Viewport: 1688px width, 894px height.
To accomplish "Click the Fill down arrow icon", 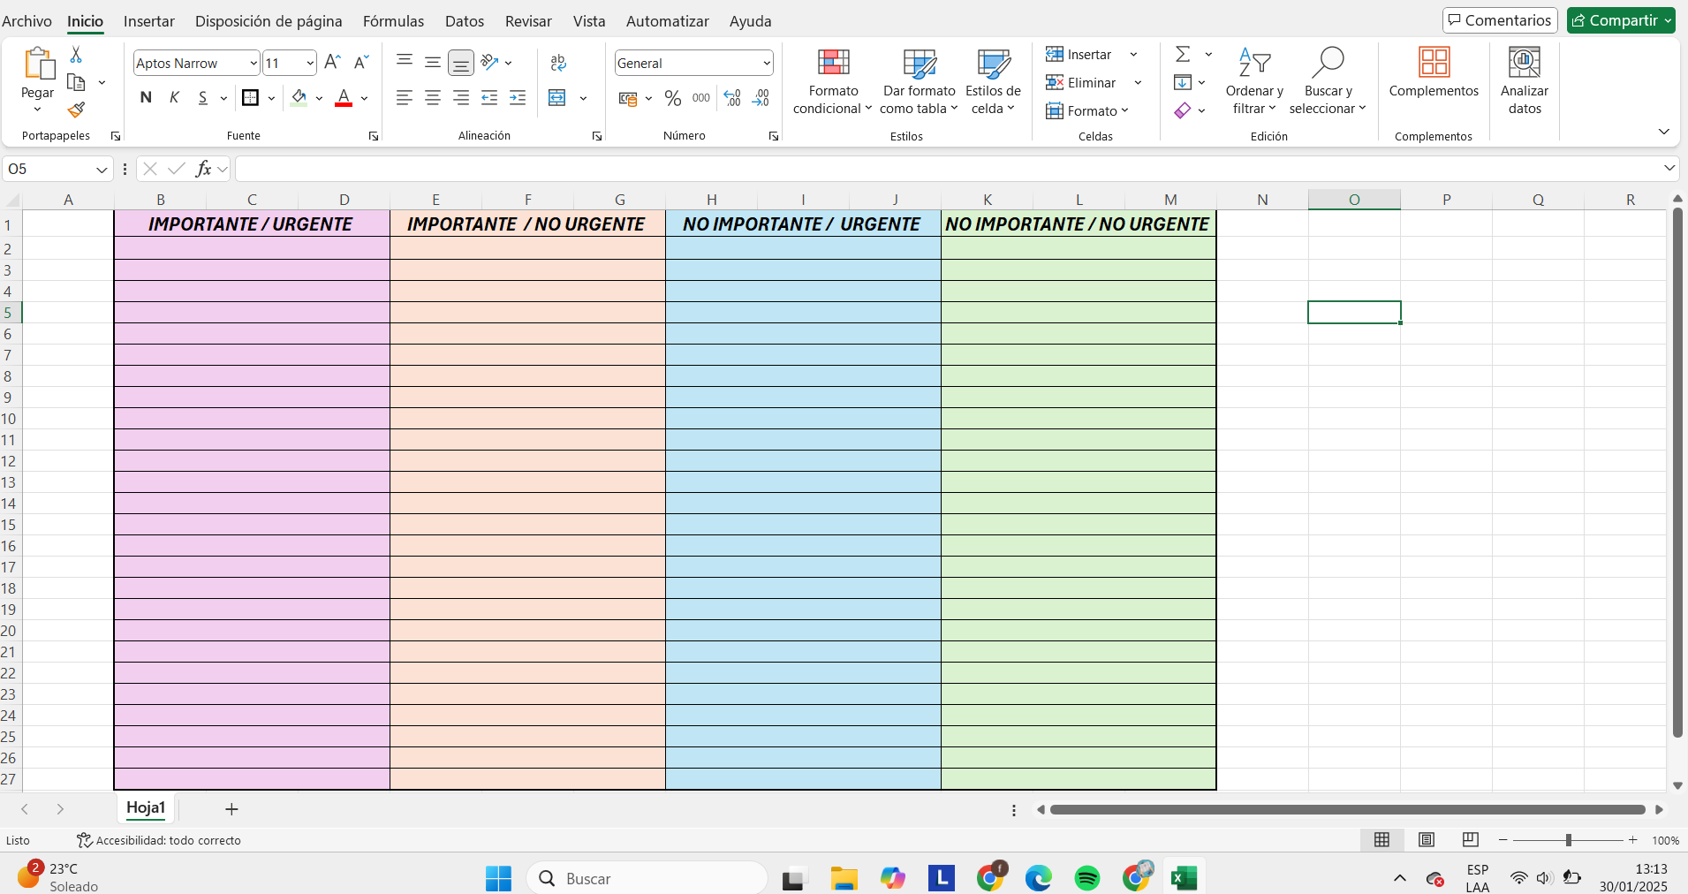I will pos(1183,82).
